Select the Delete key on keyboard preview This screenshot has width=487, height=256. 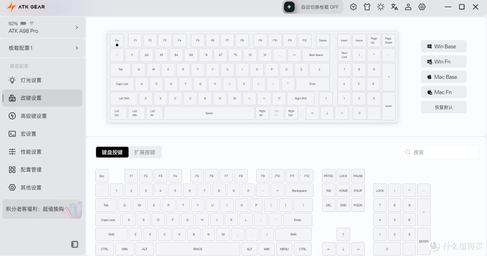point(323,41)
